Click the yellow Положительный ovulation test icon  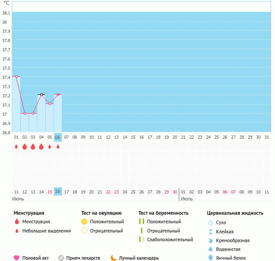pyautogui.click(x=84, y=222)
